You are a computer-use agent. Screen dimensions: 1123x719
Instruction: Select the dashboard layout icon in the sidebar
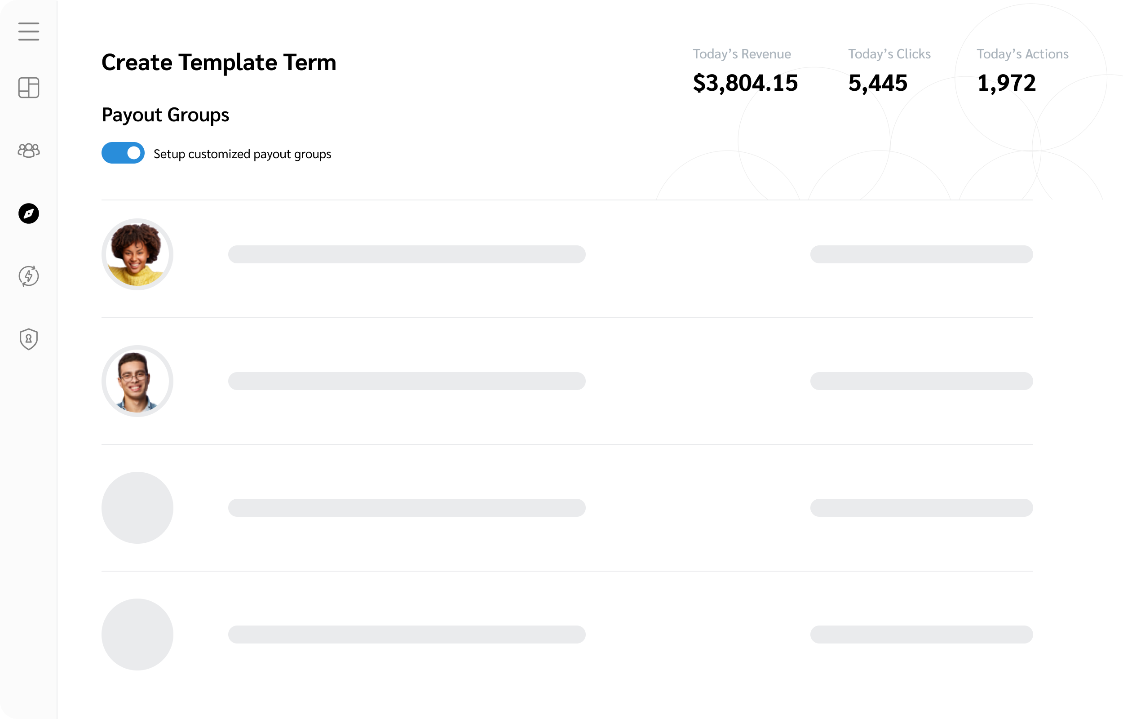pos(28,88)
